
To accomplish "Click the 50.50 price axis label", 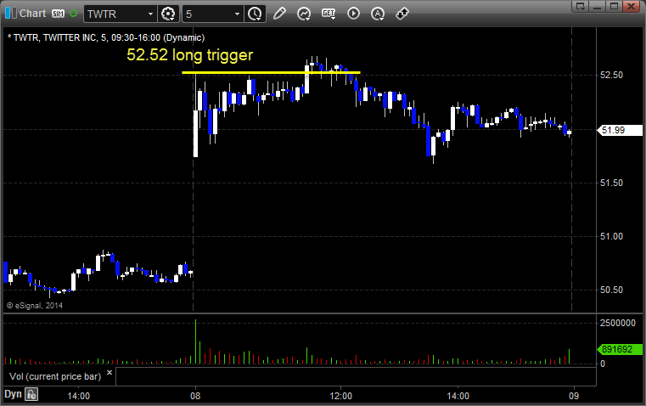I will pos(611,290).
